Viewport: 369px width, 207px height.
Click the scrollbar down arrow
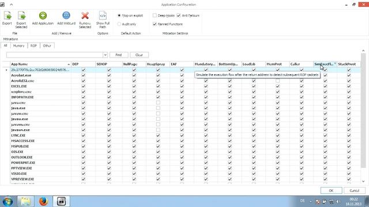point(363,181)
